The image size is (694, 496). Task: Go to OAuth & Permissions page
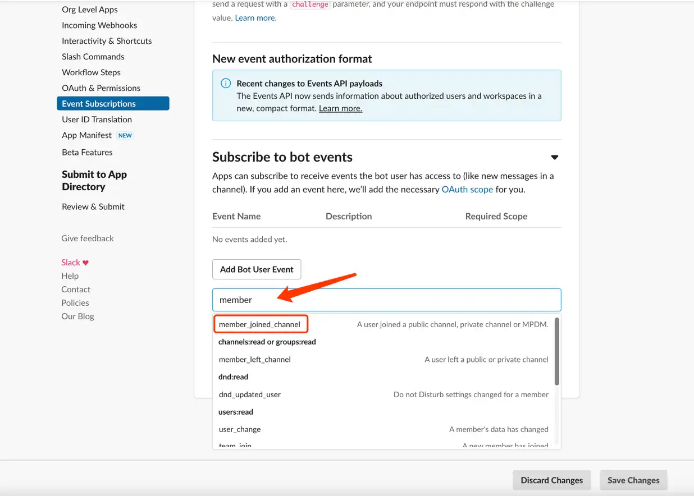tap(101, 88)
